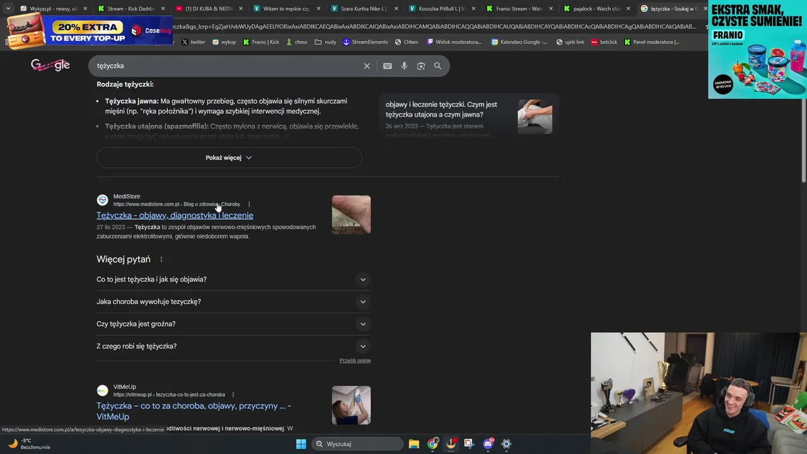Expand the overview with Pokaż więcej
The height and width of the screenshot is (454, 807).
pos(229,158)
